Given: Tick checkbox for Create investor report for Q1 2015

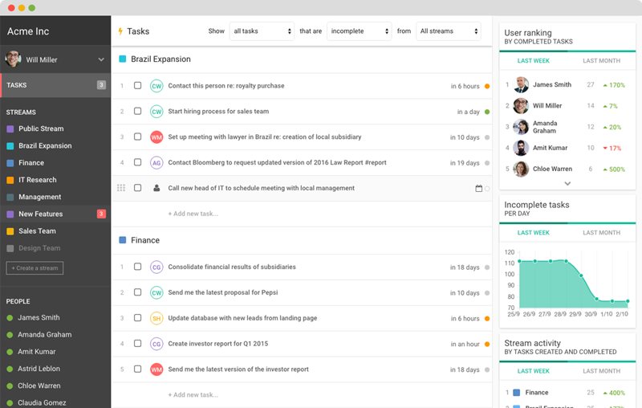Looking at the screenshot, I should (137, 343).
